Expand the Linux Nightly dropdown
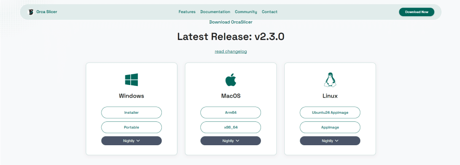 click(330, 141)
